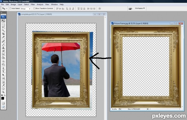Select the Hand tool

tap(3, 89)
